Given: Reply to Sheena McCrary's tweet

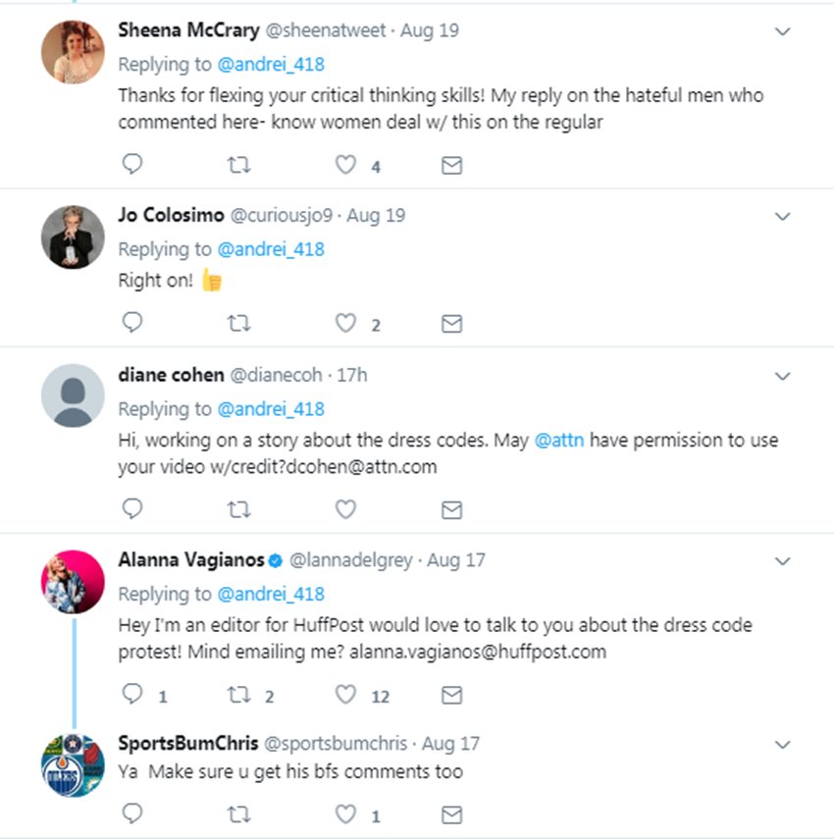Looking at the screenshot, I should point(131,165).
